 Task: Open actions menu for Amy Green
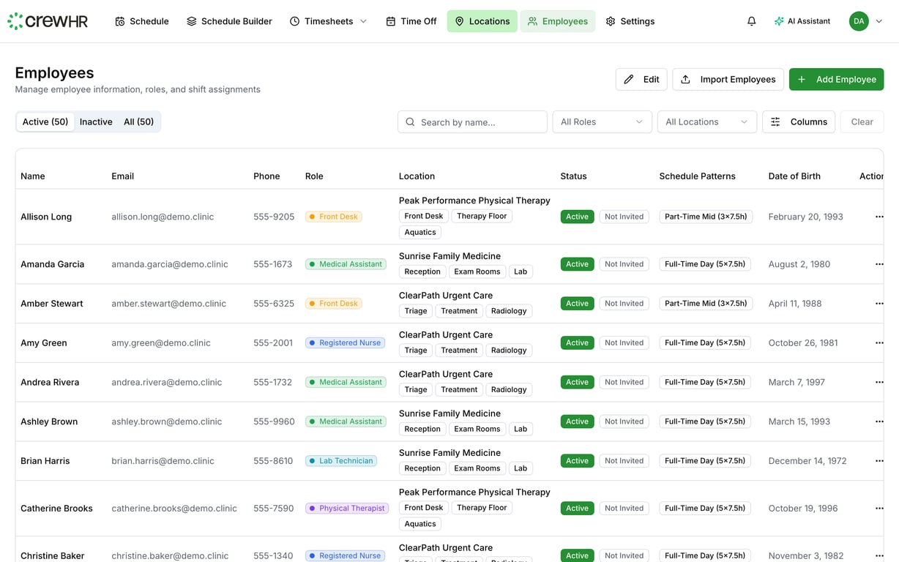[879, 342]
